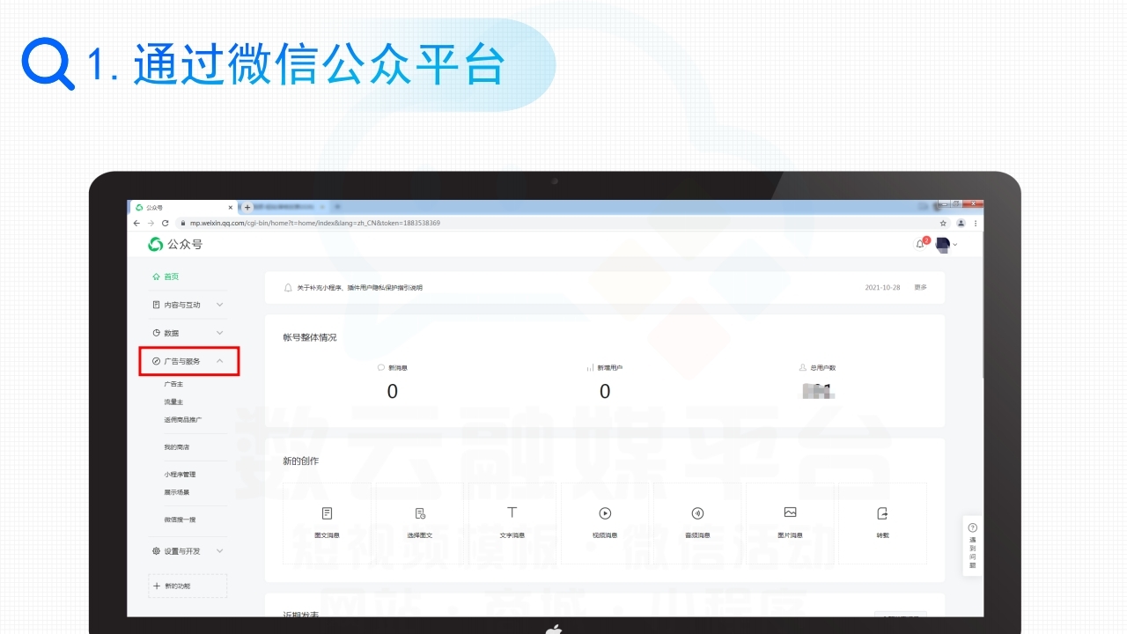Select 小程序管理 in the sidebar
Viewport: 1127px width, 634px height.
[180, 474]
